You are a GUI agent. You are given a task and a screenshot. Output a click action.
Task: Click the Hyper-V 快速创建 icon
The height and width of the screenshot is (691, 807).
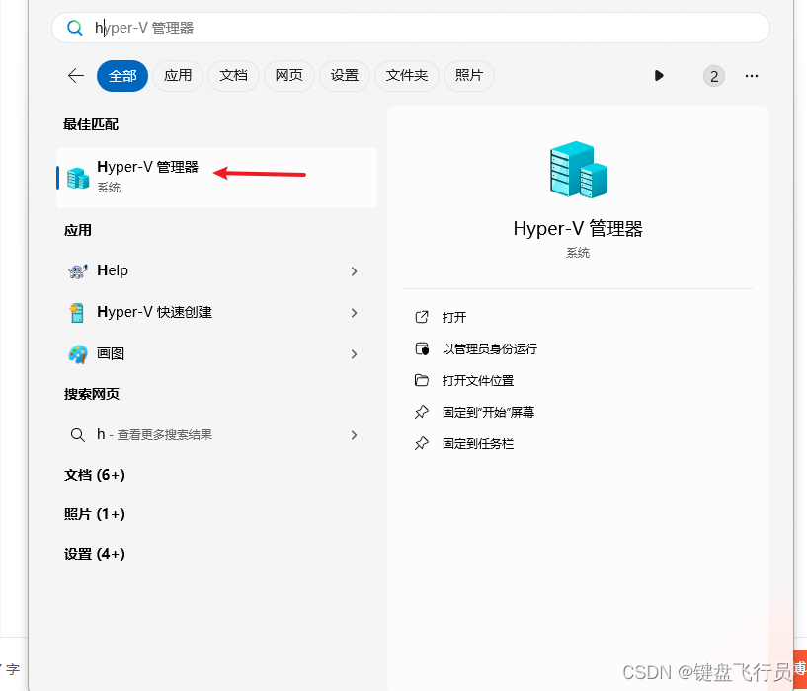click(77, 312)
